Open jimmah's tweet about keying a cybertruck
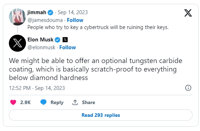This screenshot has width=200, height=131. (x=98, y=27)
